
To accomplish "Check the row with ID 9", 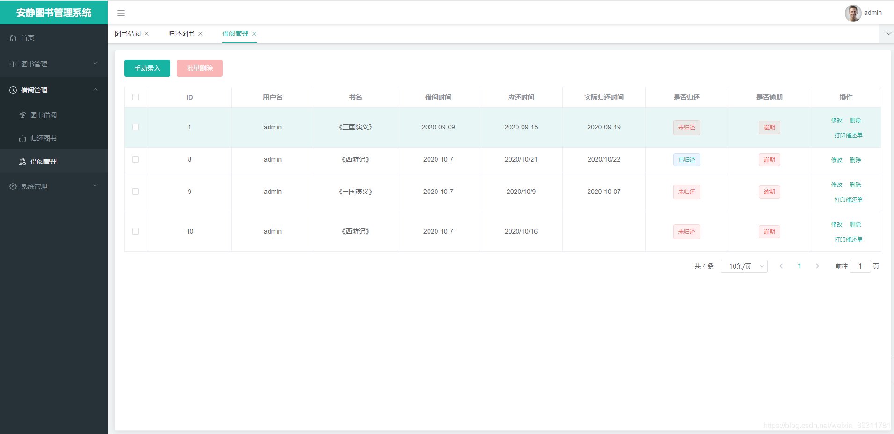I will [x=136, y=192].
